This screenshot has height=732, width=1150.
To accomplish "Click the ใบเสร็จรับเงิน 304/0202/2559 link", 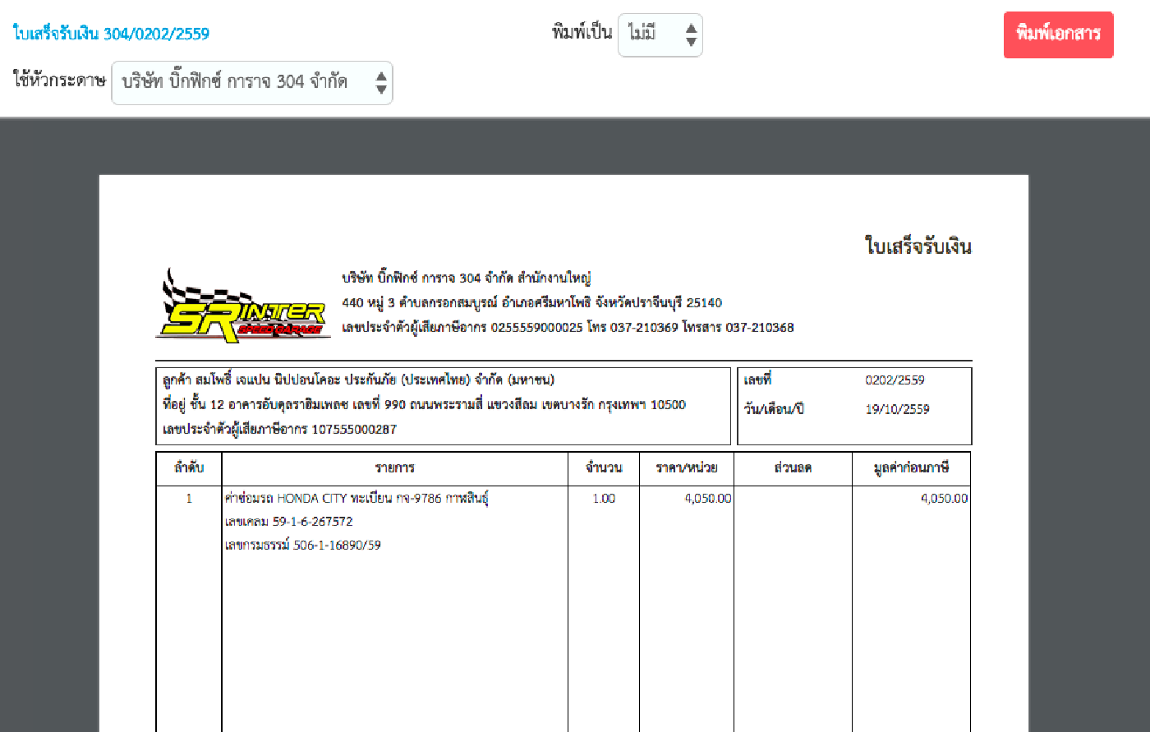I will click(111, 34).
